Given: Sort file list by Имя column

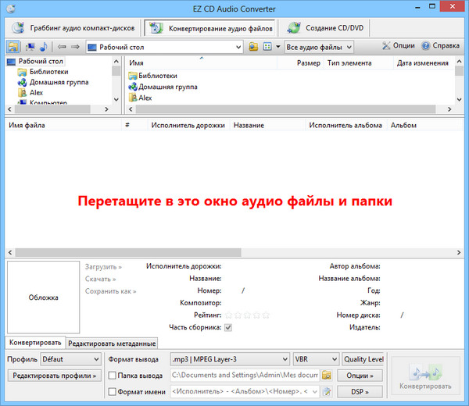Looking at the screenshot, I should click(202, 63).
